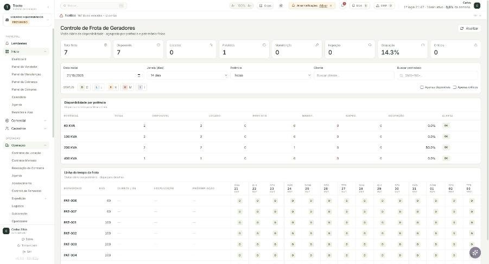489x264 pixels.
Task: Select the 200 KVA row
Action: pyautogui.click(x=270, y=147)
